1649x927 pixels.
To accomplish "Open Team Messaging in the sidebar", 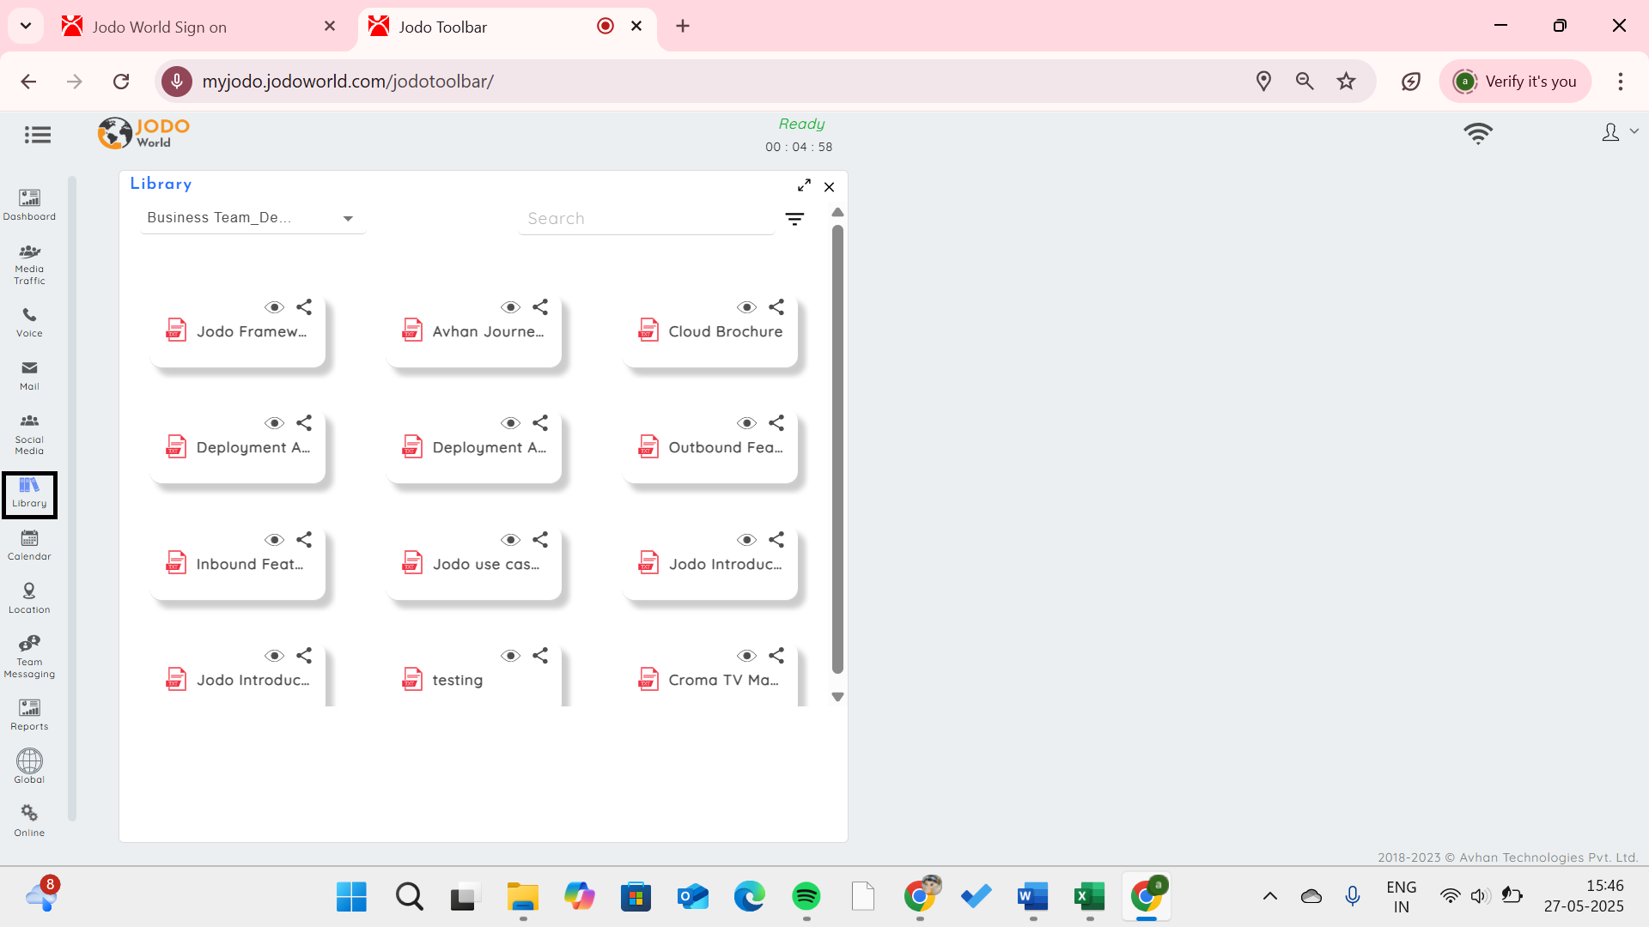I will tap(29, 657).
